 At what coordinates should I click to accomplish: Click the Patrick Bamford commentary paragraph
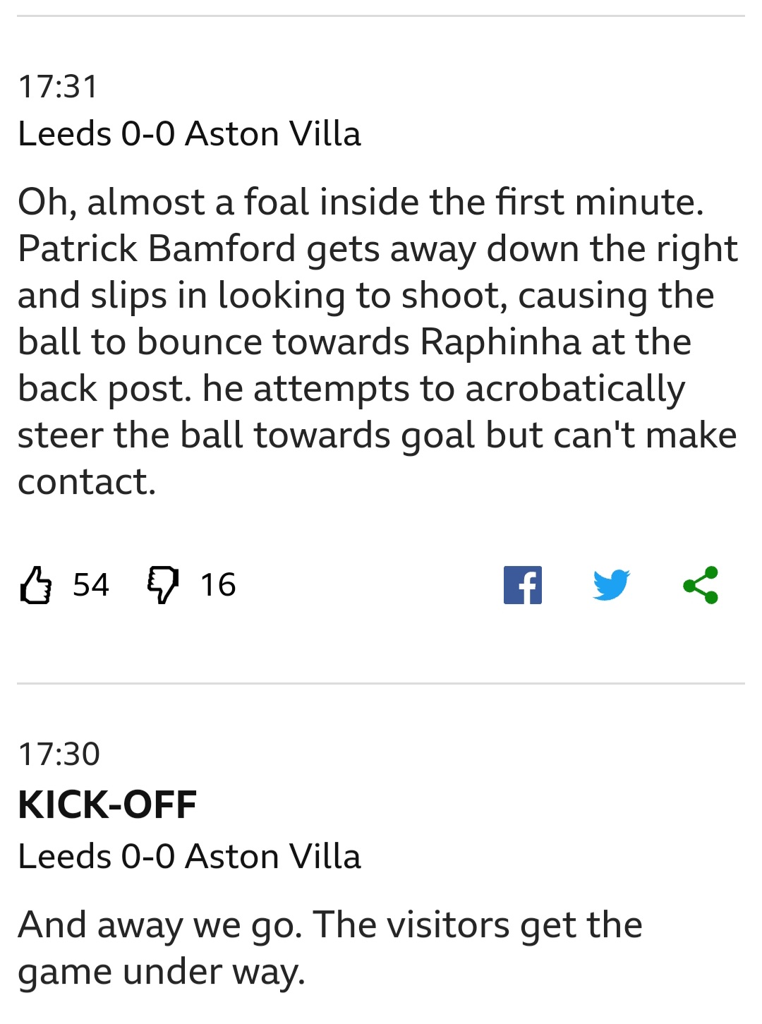(x=378, y=342)
